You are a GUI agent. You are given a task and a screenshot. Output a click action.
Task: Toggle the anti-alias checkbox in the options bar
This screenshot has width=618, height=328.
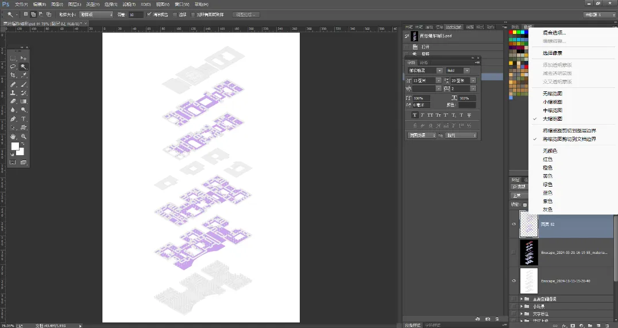click(149, 14)
